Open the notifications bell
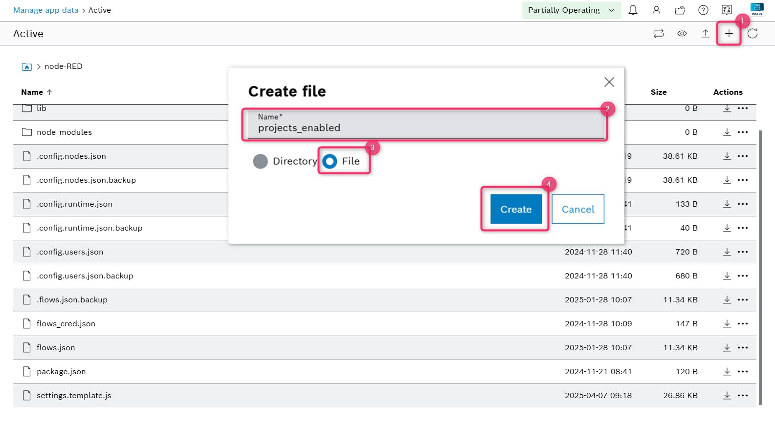The image size is (775, 425). tap(633, 10)
